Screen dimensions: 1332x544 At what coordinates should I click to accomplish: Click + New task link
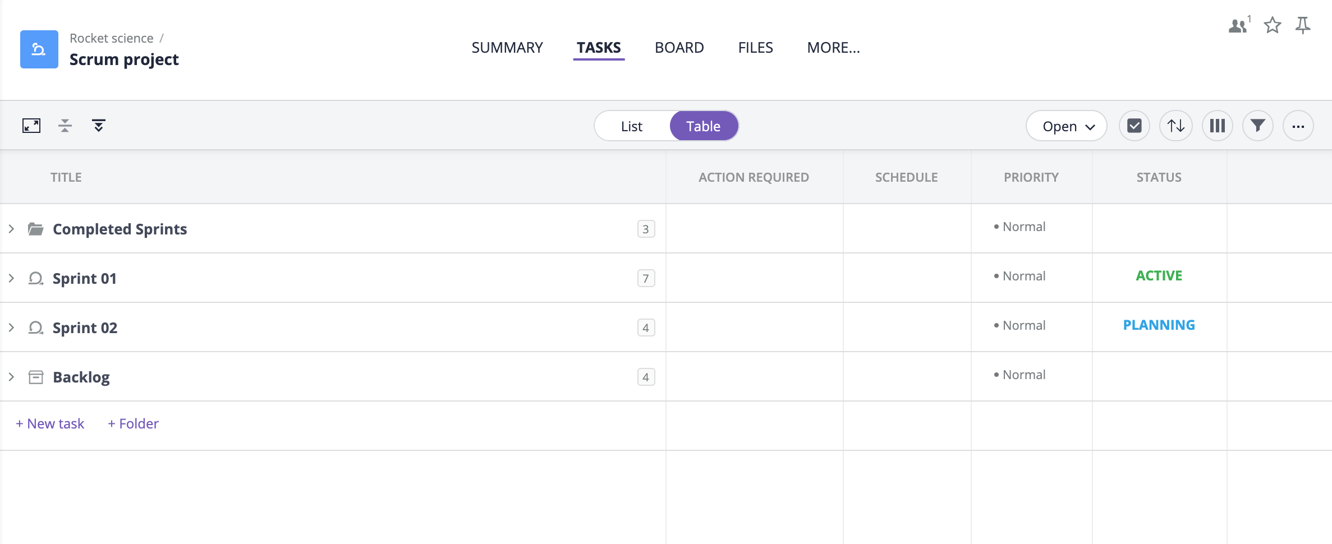[50, 423]
